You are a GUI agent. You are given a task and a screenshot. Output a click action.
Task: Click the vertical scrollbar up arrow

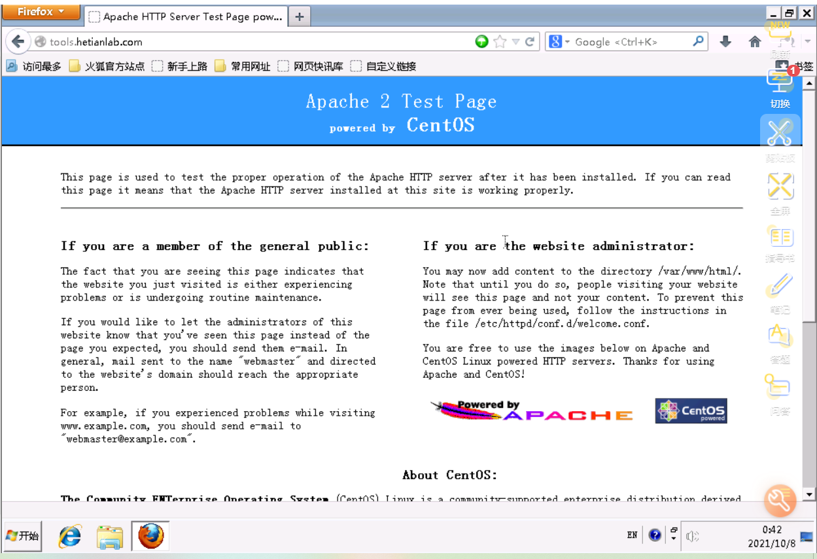click(809, 82)
